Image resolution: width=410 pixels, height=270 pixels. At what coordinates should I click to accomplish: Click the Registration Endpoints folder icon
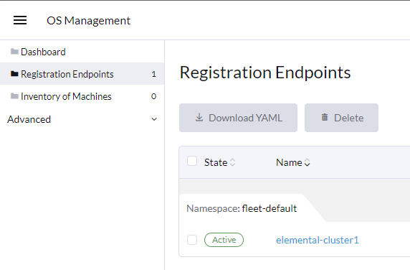click(x=14, y=74)
